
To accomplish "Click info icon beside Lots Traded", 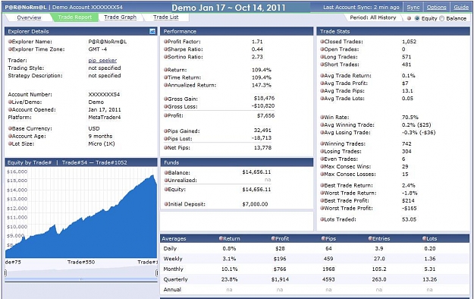I will pos(322,219).
